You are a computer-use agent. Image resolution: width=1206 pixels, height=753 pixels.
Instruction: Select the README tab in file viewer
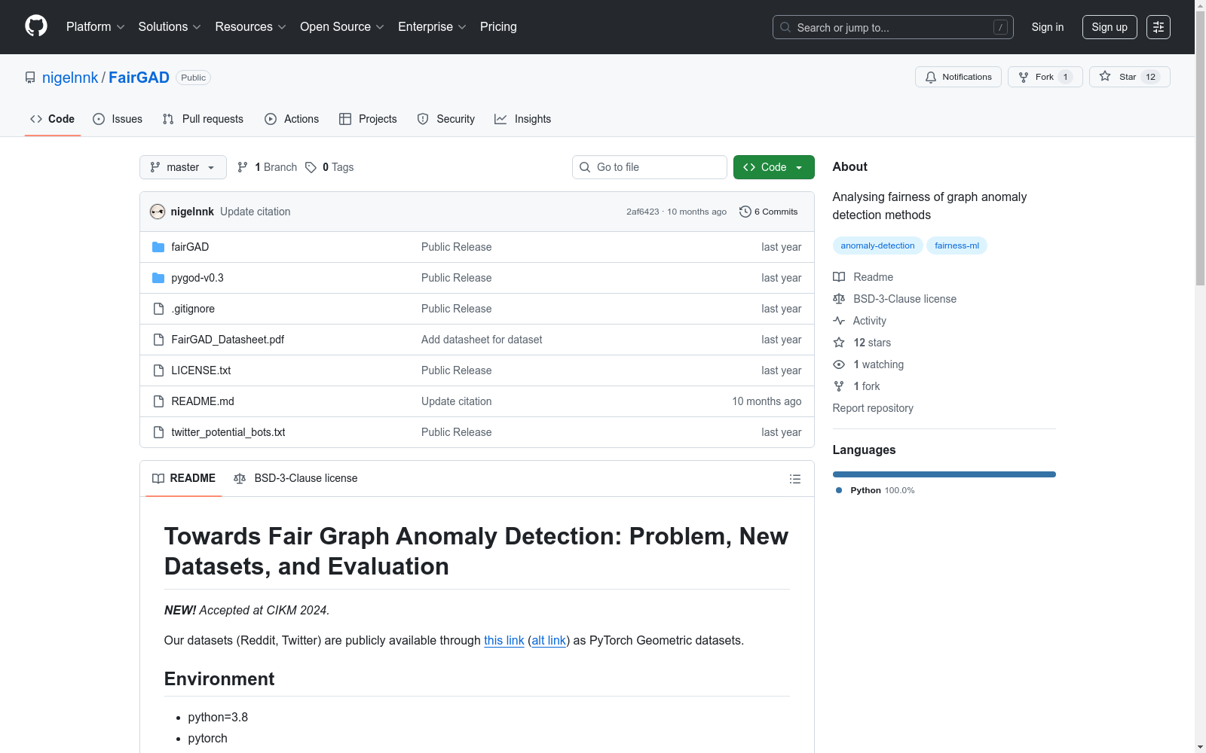click(184, 479)
